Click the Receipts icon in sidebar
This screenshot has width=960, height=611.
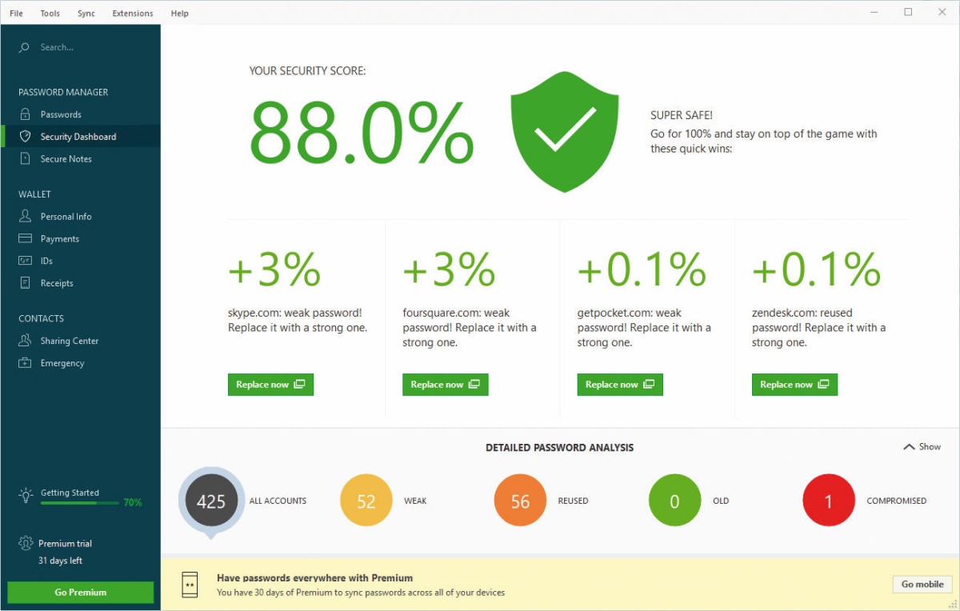(x=25, y=283)
